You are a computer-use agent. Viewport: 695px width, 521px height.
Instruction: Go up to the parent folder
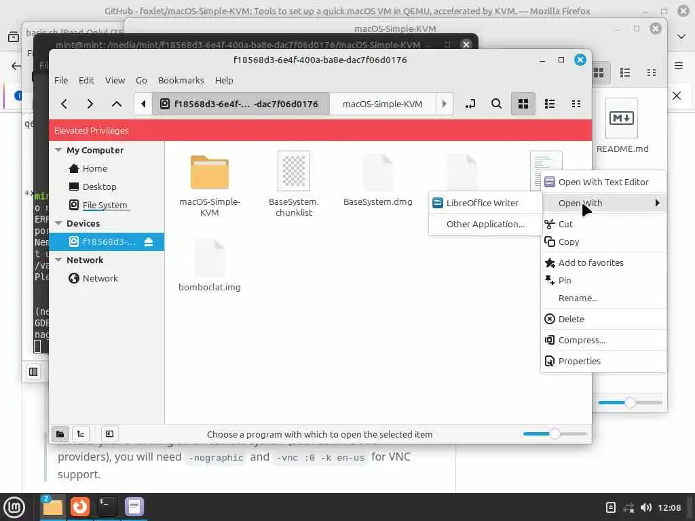tap(117, 104)
